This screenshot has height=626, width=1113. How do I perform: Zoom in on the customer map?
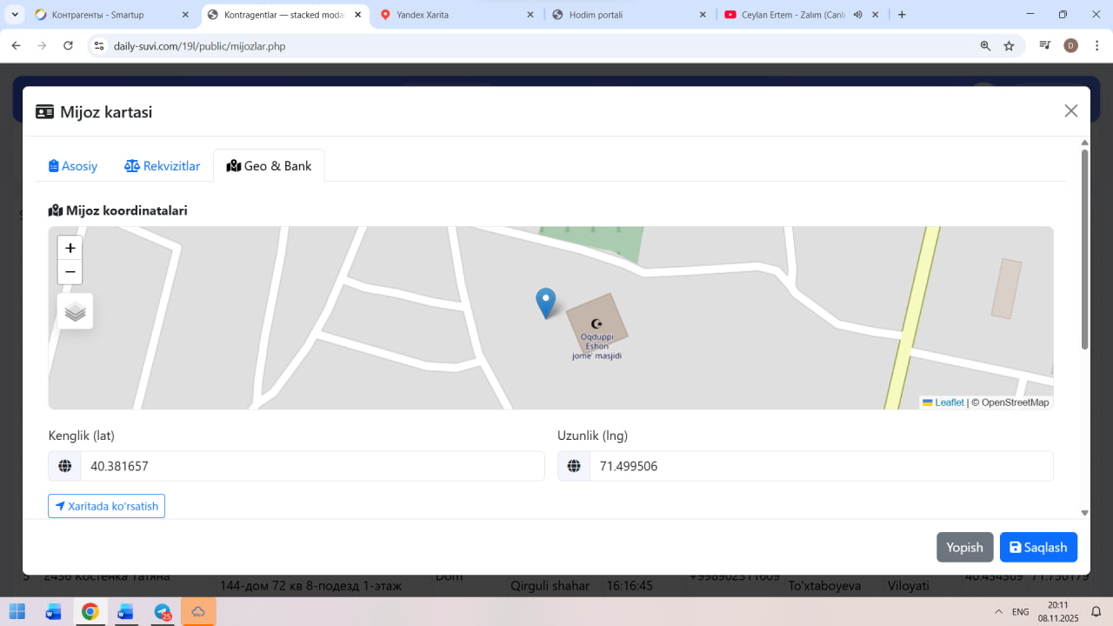[70, 248]
